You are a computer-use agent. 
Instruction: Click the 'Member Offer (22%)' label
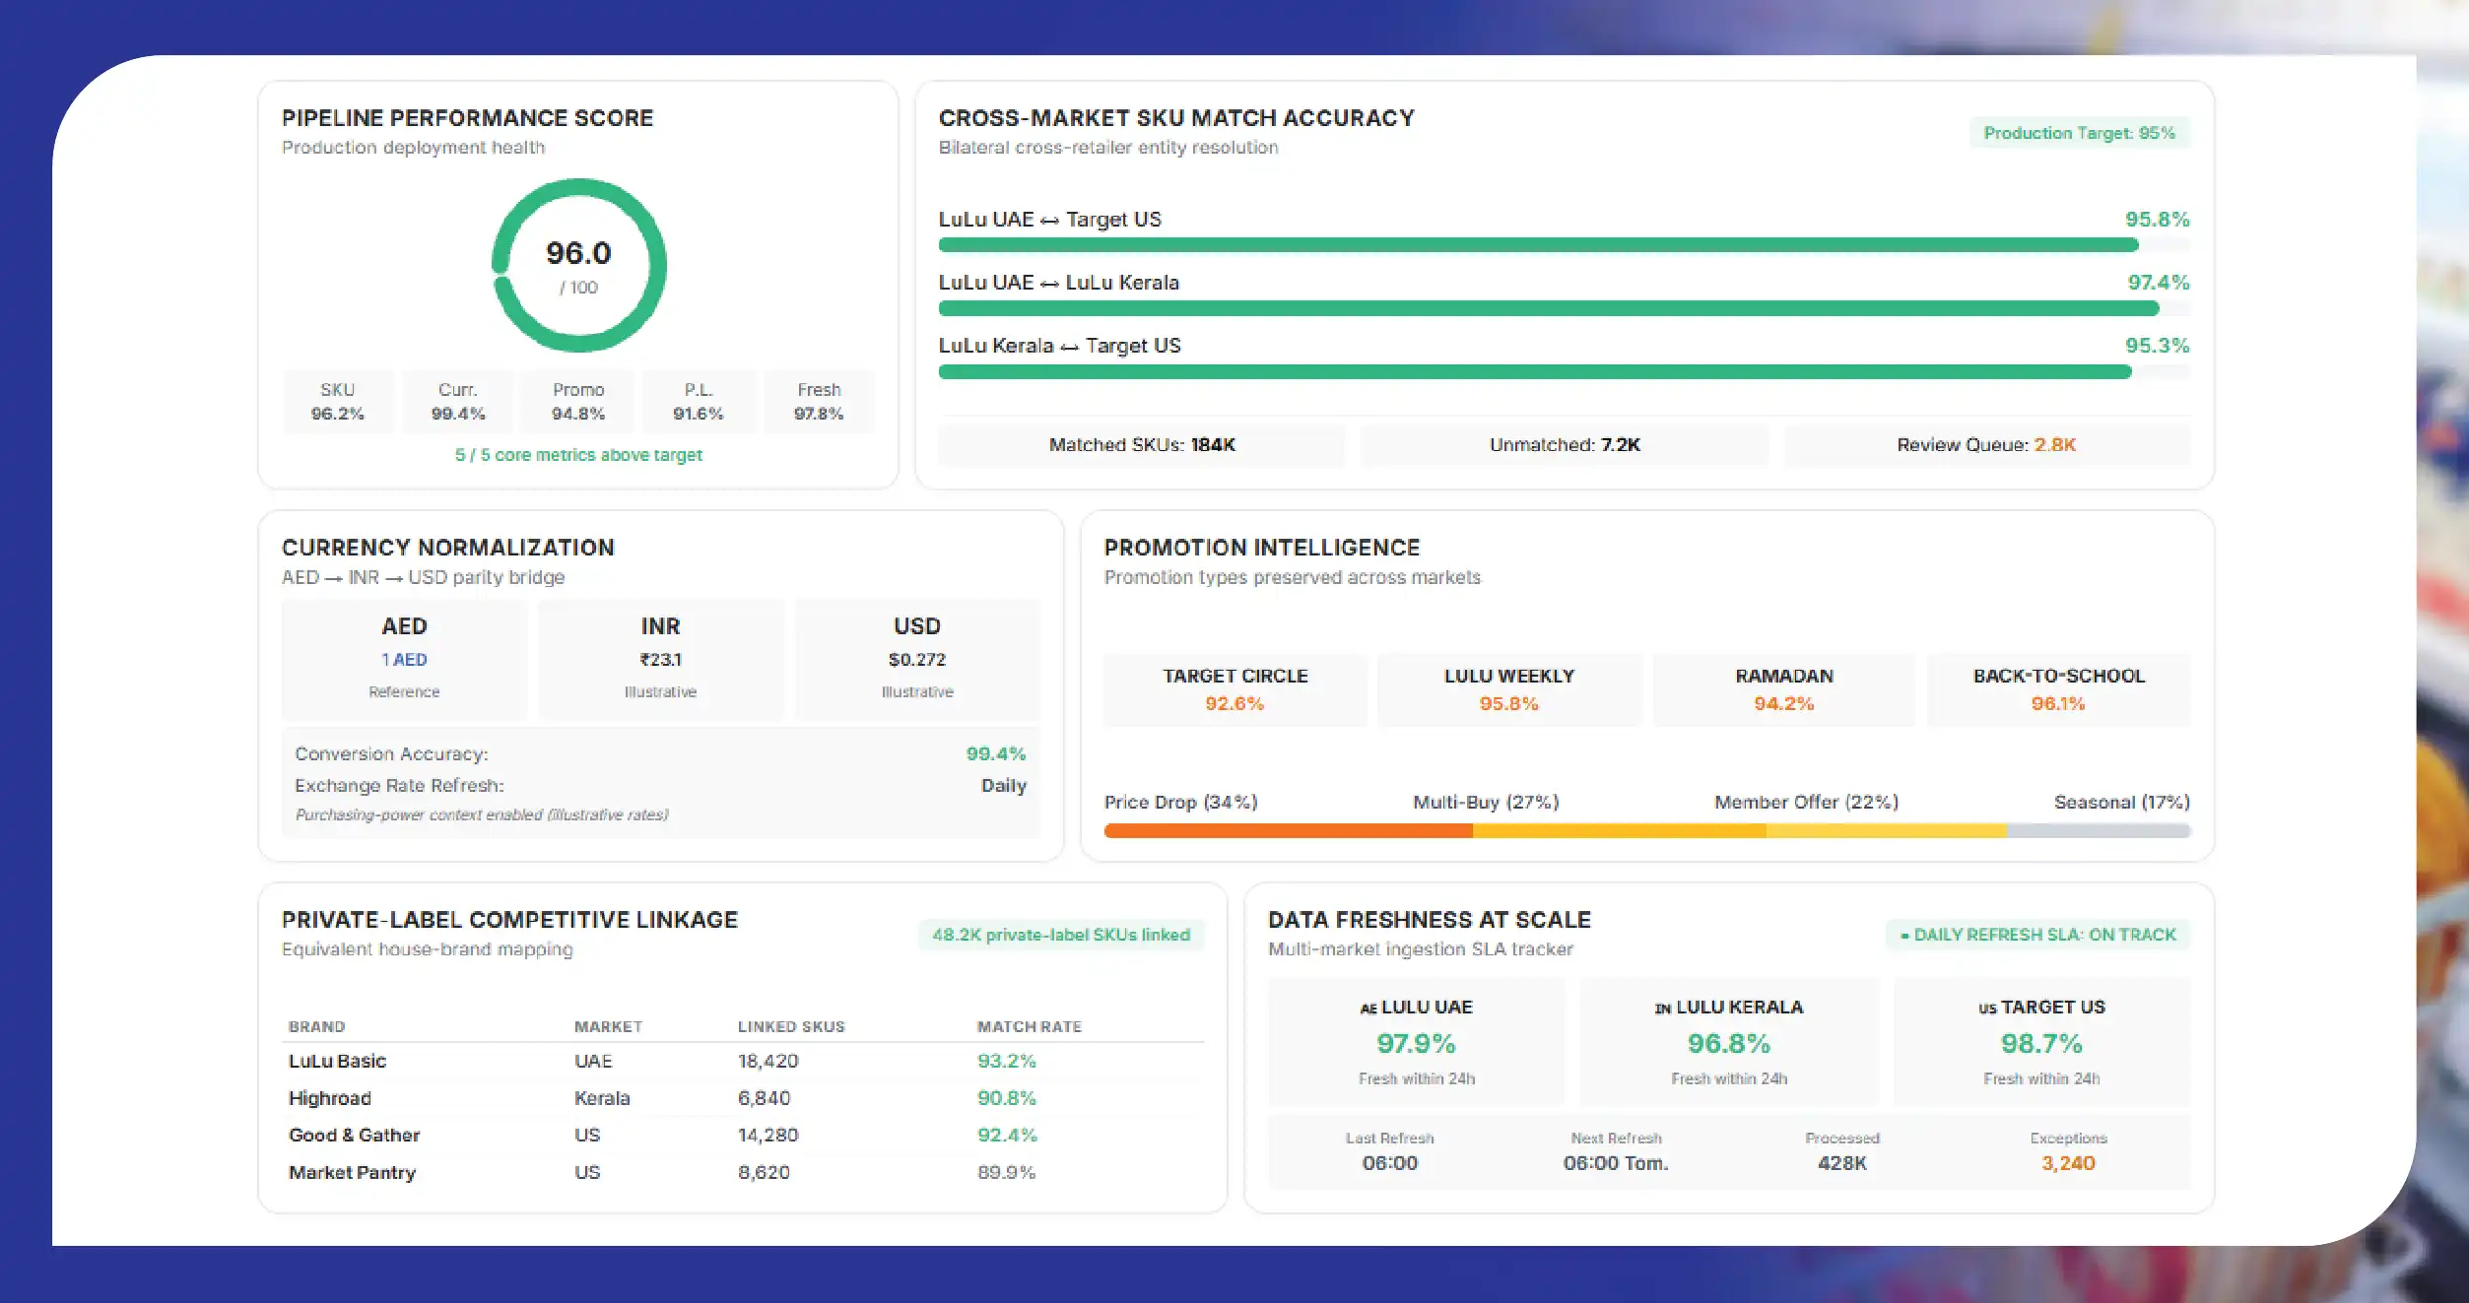pyautogui.click(x=1806, y=802)
